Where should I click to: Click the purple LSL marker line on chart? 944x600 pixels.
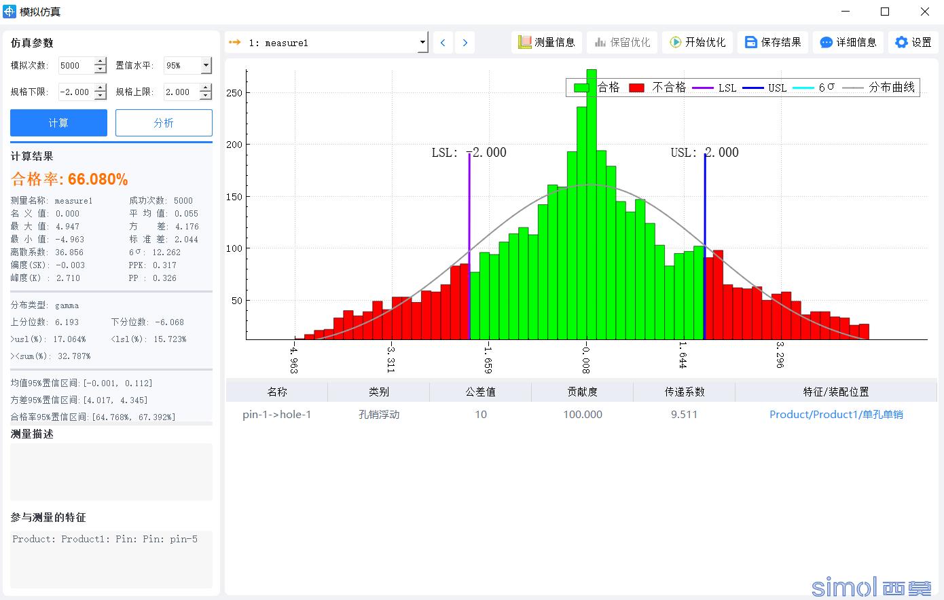469,246
